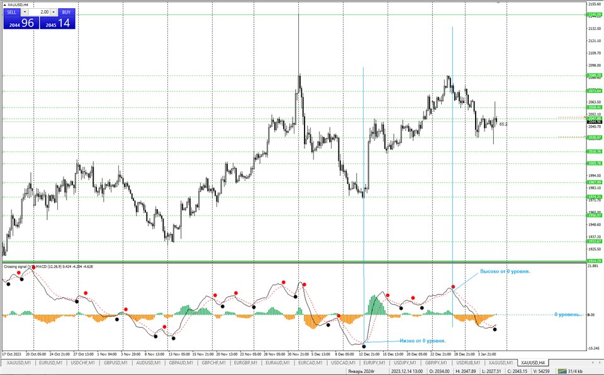Switch to the GBPUSD,M1 chart tab

[116, 362]
